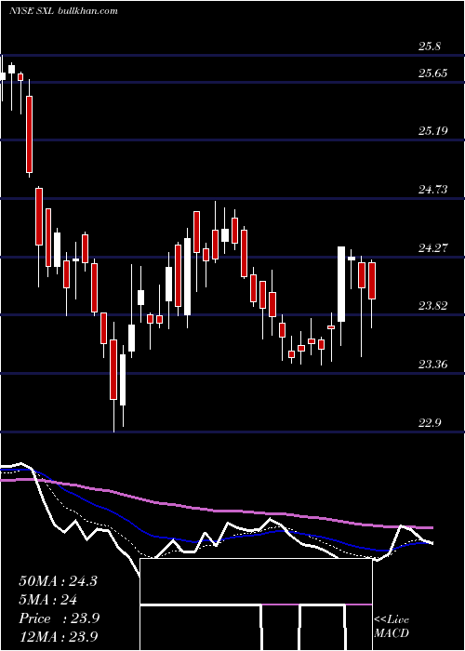Click the long red candlestick below 25.65
The image size is (465, 651).
[x=30, y=134]
